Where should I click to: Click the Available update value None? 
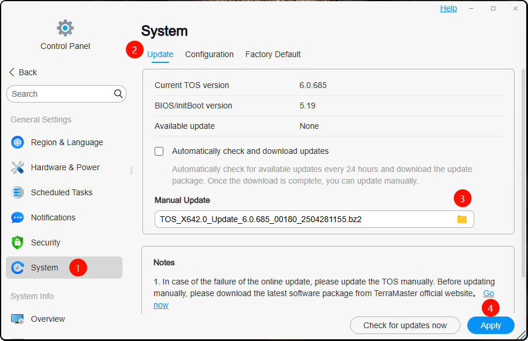pos(309,126)
